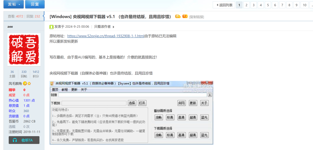The image size is (313, 150).
Task: Click the green author icon before 发表于
Action: [51, 27]
